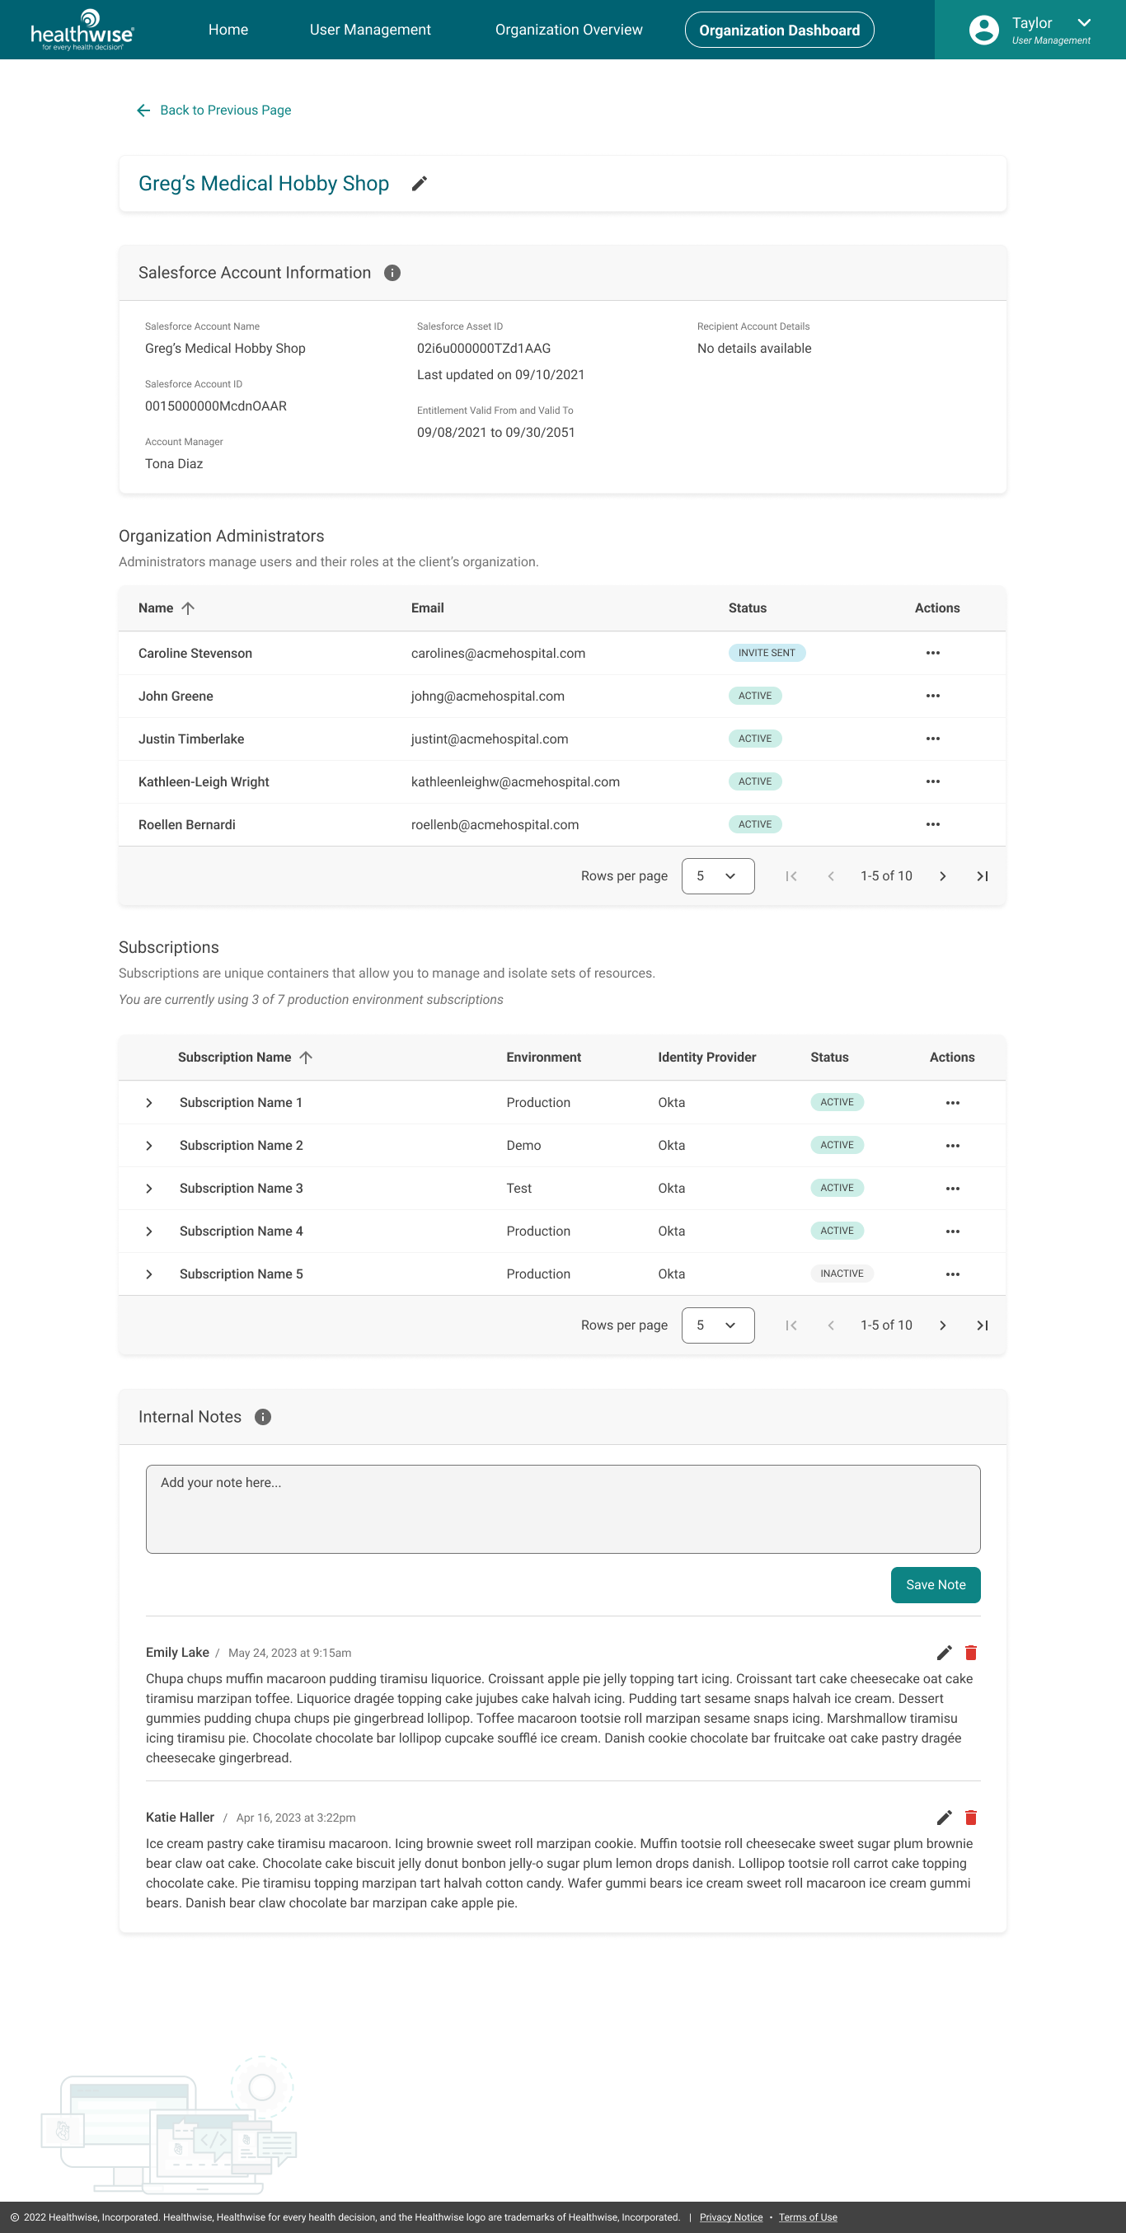Click the note text area
Screen dimensions: 1126x2233
(562, 1509)
